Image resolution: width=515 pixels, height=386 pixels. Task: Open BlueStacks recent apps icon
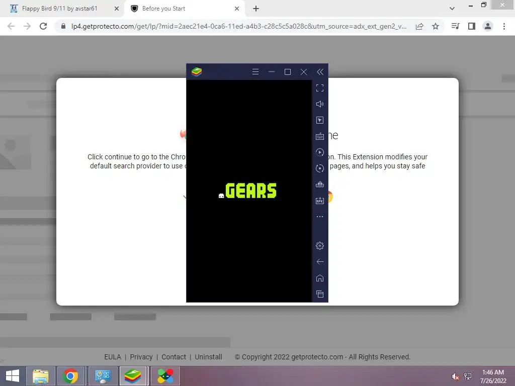(320, 294)
